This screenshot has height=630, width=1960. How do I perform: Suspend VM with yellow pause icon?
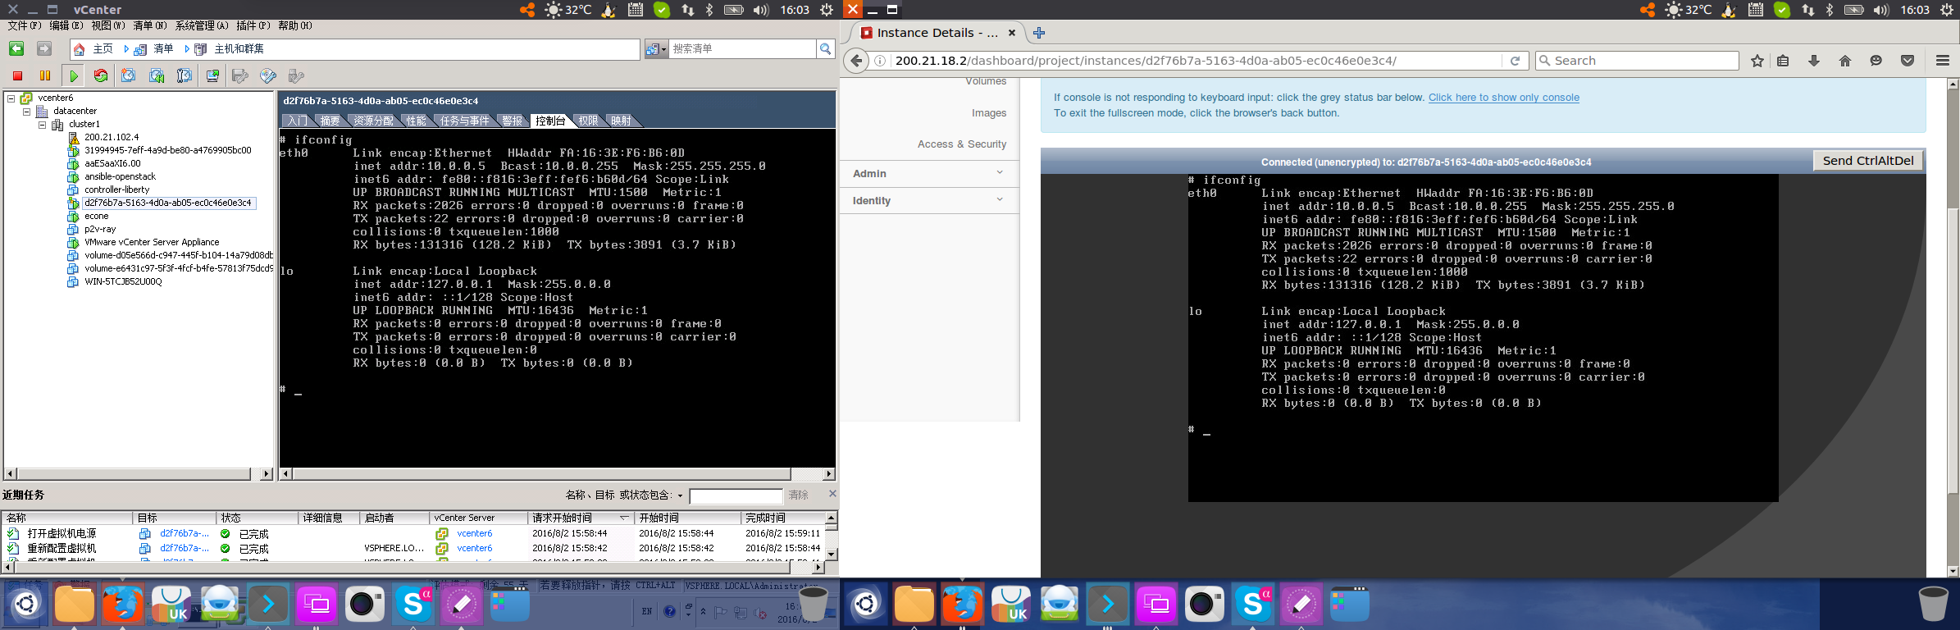45,75
